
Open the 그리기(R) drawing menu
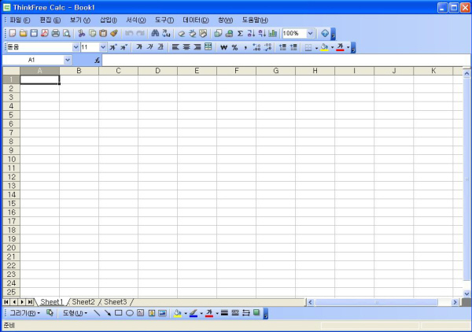click(25, 313)
